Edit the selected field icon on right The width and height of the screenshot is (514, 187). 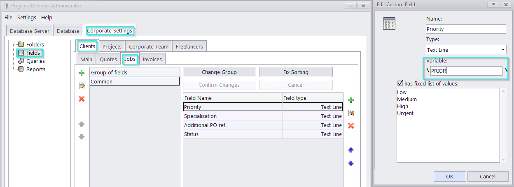click(x=351, y=113)
